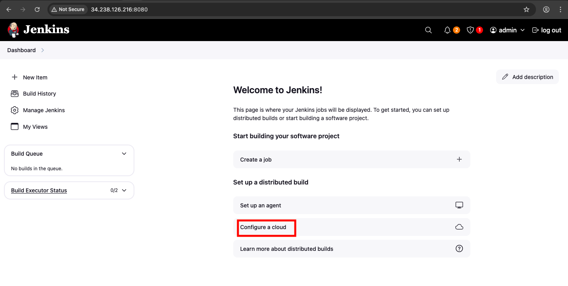Click the help circle icon on Learn more
568x286 pixels.
pos(459,249)
